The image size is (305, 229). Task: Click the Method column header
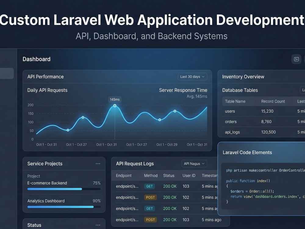point(151,176)
